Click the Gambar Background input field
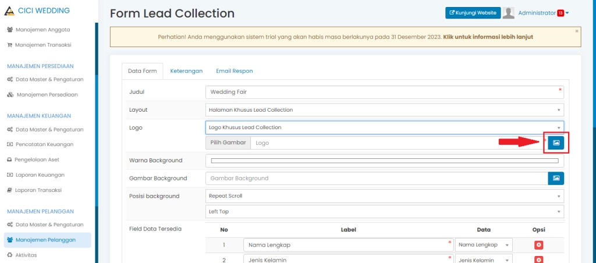The image size is (596, 263). (377, 178)
